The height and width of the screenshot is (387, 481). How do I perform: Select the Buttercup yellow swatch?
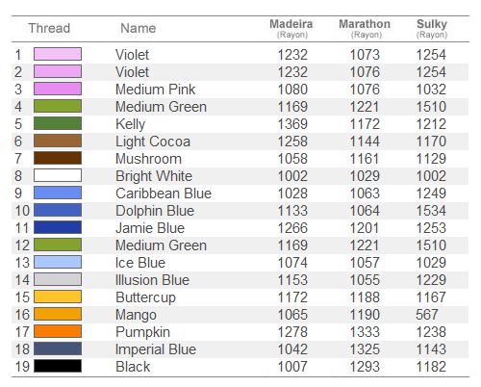pos(58,297)
